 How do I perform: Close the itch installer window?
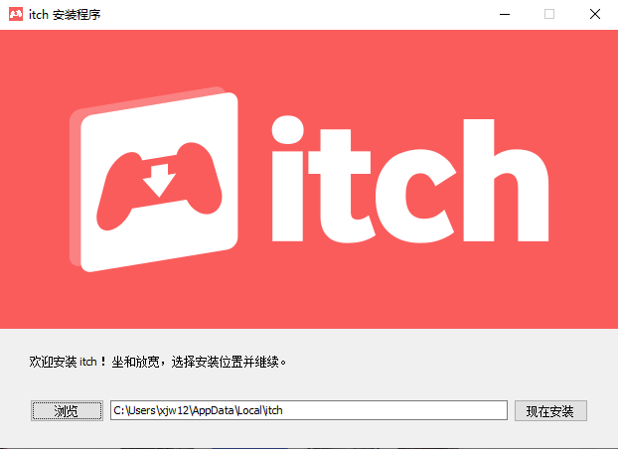point(594,15)
